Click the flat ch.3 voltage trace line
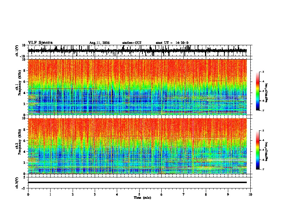 point(137,182)
